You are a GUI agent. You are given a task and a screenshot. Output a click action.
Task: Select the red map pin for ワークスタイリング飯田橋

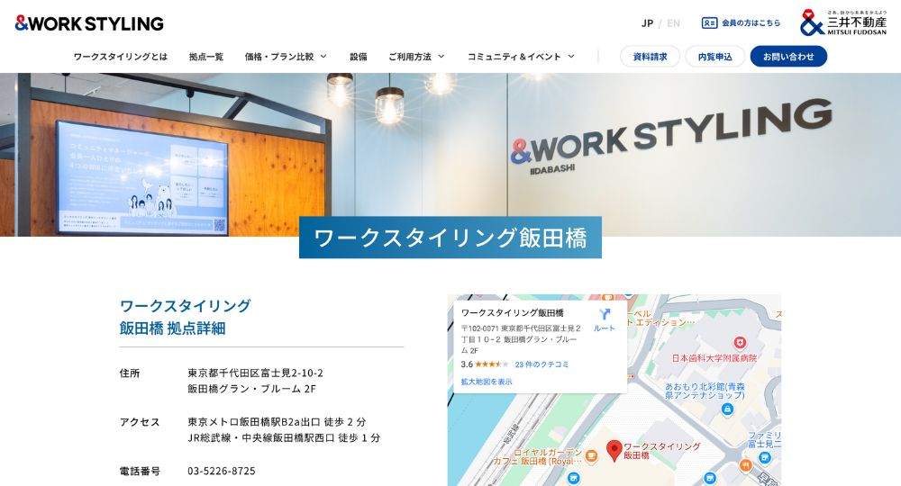tap(614, 451)
